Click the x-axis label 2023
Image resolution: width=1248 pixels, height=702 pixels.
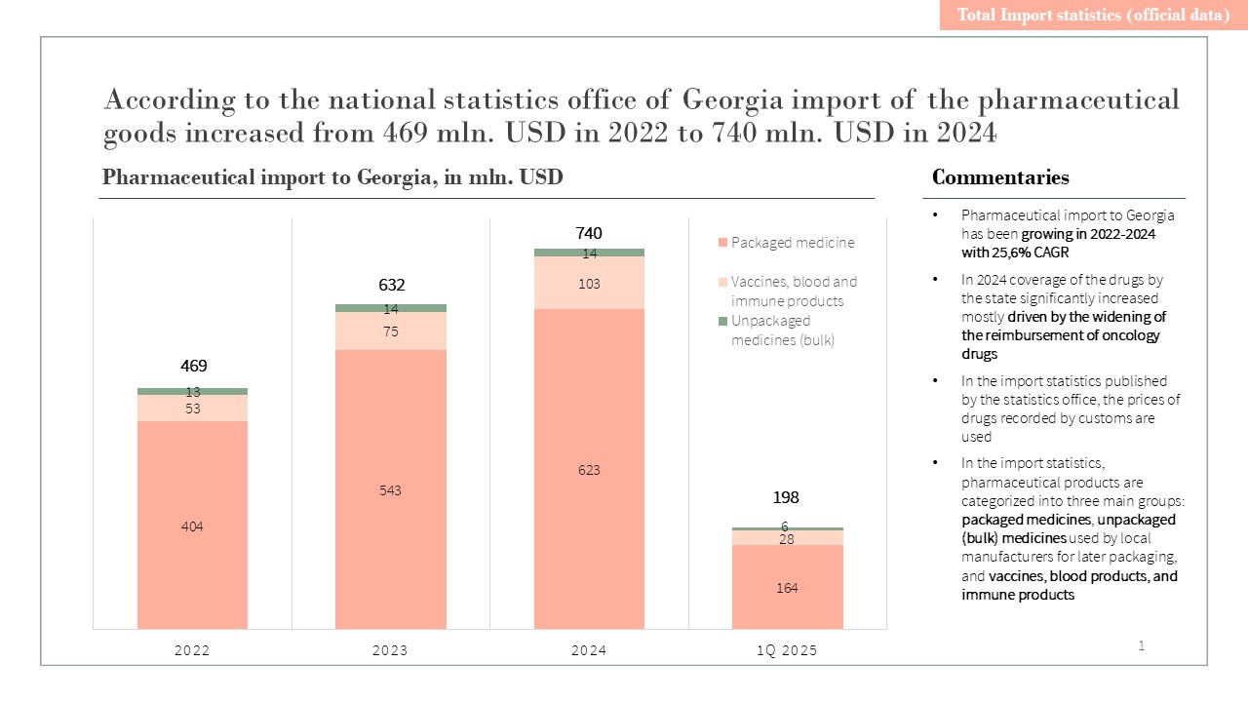click(x=391, y=651)
